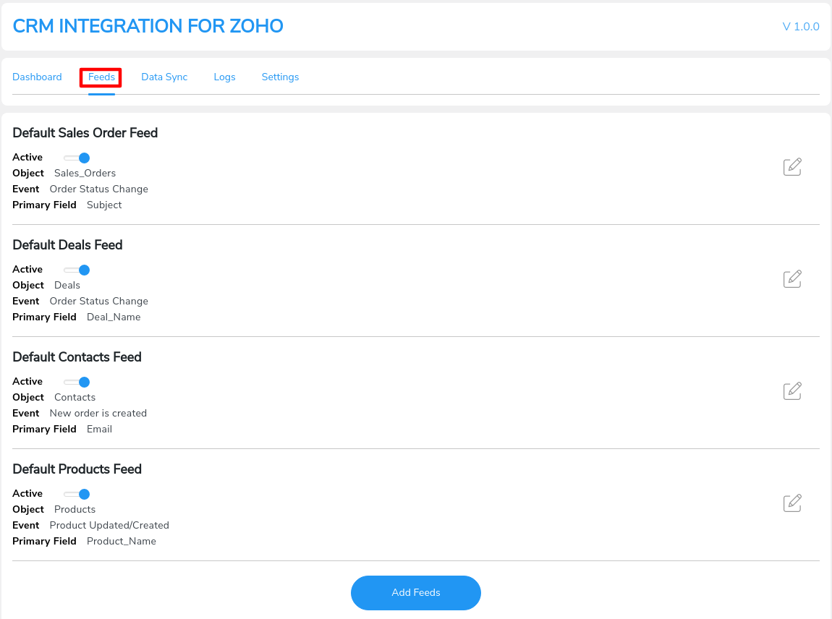Switch to the Dashboard tab

click(x=37, y=77)
